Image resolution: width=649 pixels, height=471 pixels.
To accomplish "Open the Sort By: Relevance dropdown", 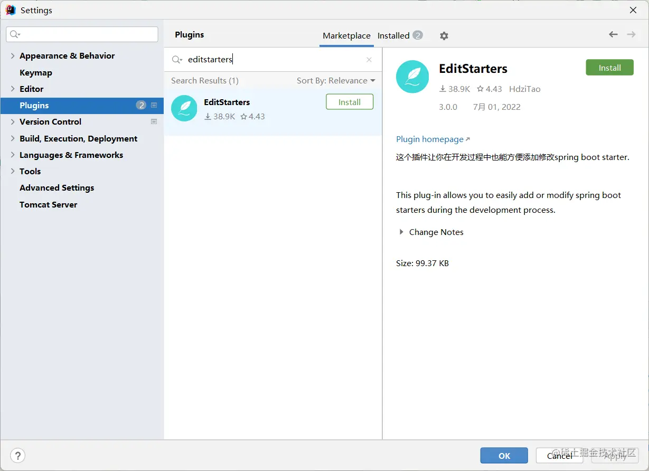I will 336,81.
